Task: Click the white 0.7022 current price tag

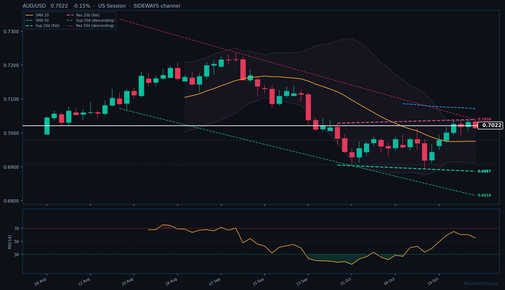Action: (491, 125)
